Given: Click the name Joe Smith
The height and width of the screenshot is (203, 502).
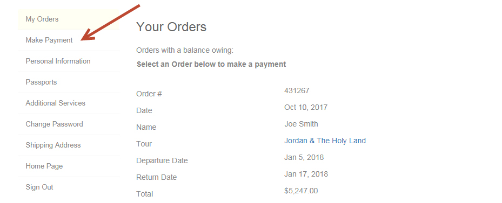Looking at the screenshot, I should [x=302, y=124].
